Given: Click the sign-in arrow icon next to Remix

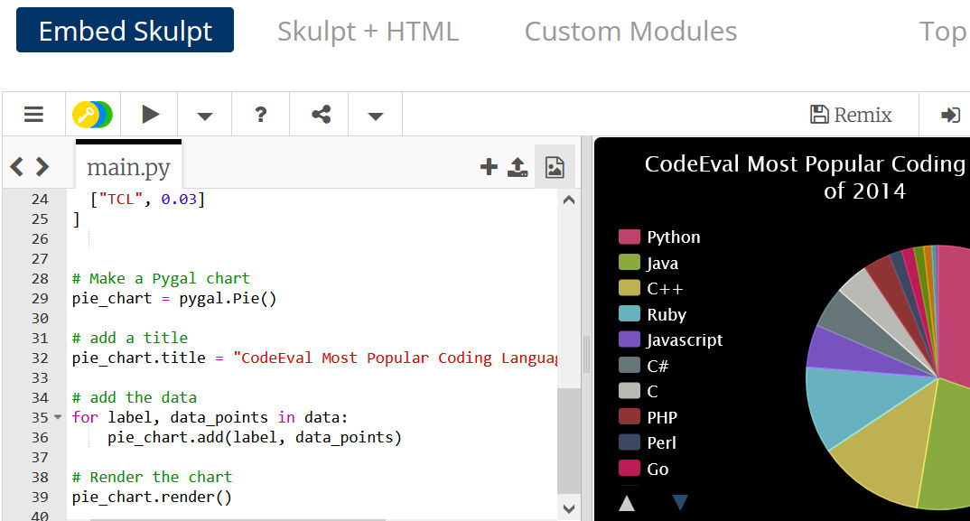Looking at the screenshot, I should [950, 115].
